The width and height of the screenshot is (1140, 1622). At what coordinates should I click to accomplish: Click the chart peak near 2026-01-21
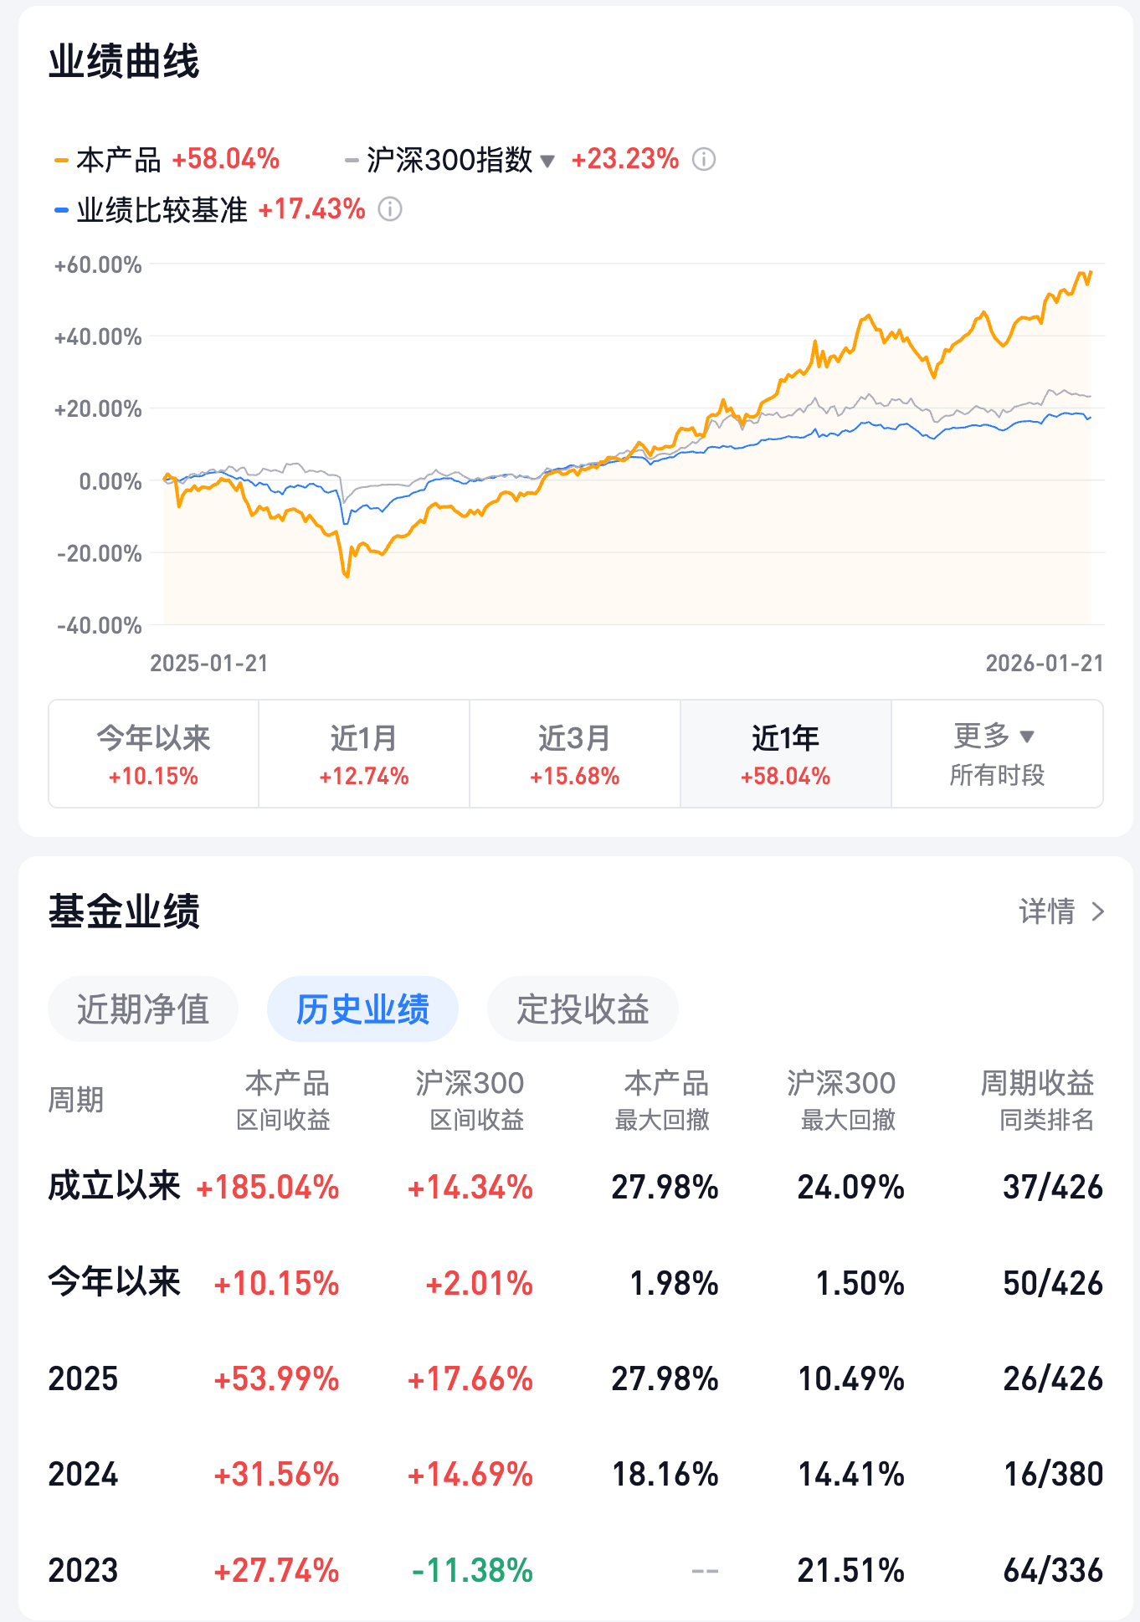click(x=1089, y=273)
